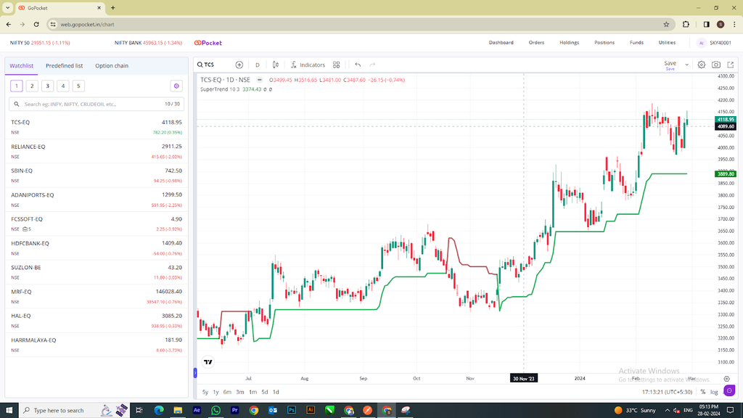Open the Orders menu
The width and height of the screenshot is (743, 418).
point(536,43)
